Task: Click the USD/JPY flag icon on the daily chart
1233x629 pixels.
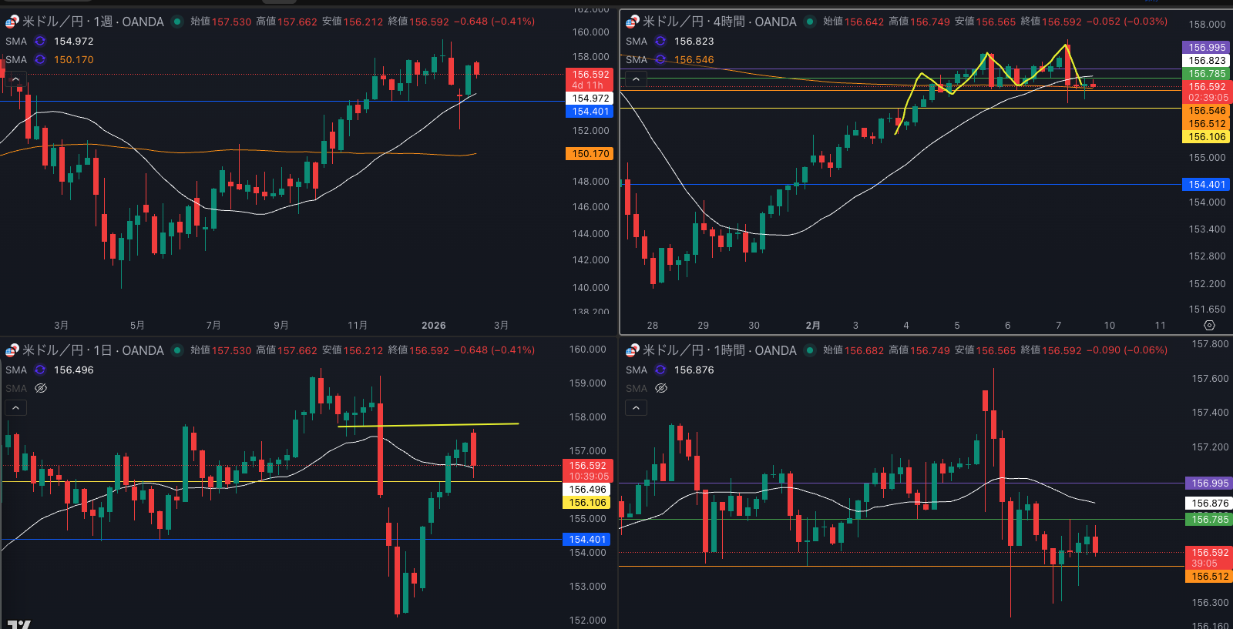Action: (x=12, y=350)
